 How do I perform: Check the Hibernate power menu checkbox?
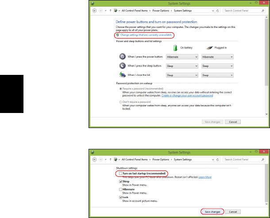(121, 189)
